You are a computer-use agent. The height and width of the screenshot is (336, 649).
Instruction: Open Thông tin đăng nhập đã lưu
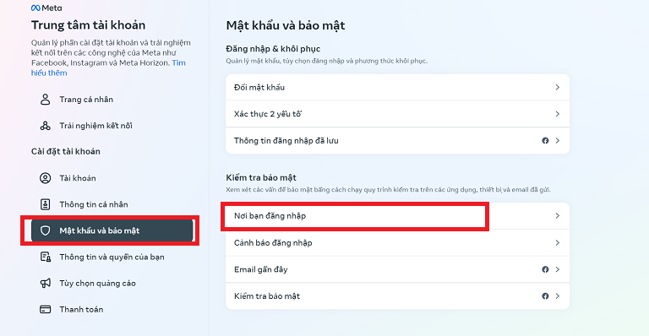click(397, 140)
